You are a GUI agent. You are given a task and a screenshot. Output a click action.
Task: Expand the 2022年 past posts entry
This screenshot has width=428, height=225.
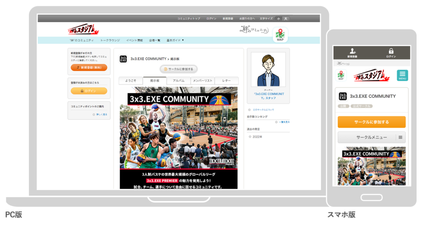pos(256,136)
